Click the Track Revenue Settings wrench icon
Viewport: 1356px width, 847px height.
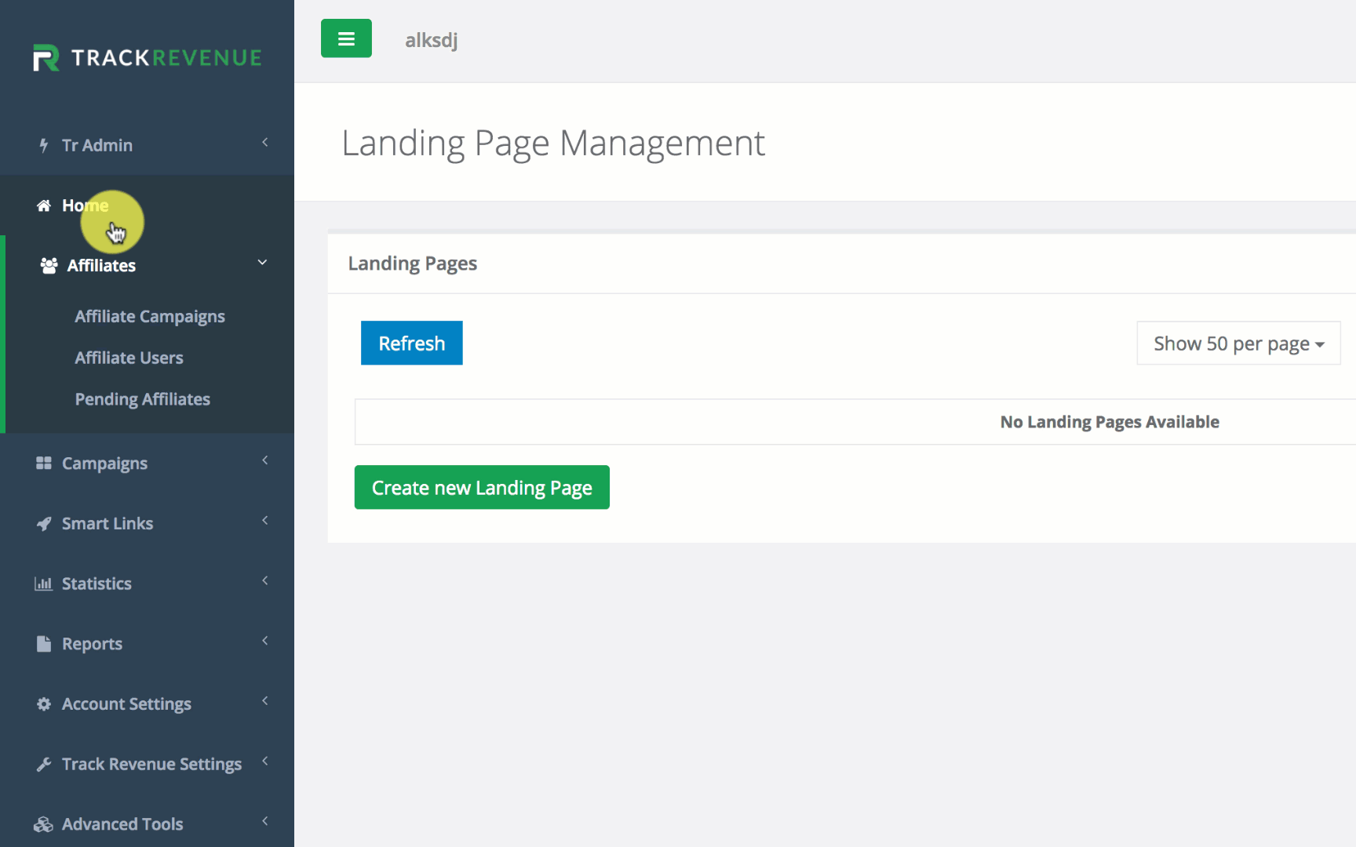coord(44,765)
